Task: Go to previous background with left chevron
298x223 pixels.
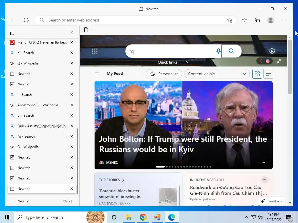Action: [x=261, y=61]
